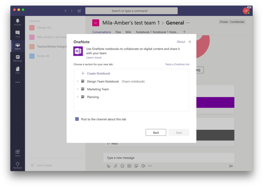Click General channel title
This screenshot has width=263, height=187.
[x=175, y=23]
